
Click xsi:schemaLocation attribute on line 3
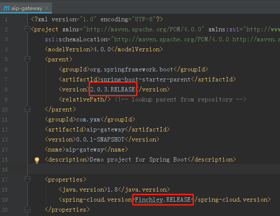click(x=77, y=39)
